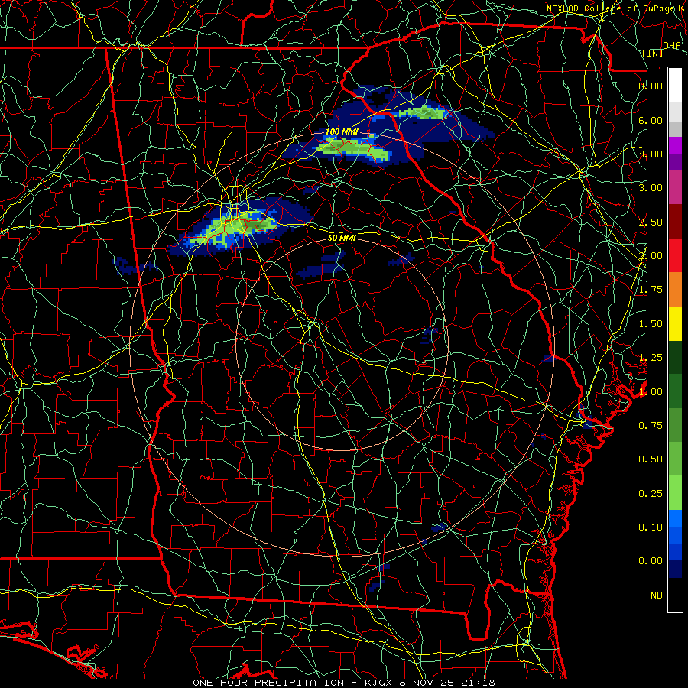688x688 pixels.
Task: Click the "50 NMI" range ring label
Action: click(x=342, y=238)
